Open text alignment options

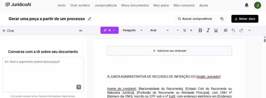point(225,30)
